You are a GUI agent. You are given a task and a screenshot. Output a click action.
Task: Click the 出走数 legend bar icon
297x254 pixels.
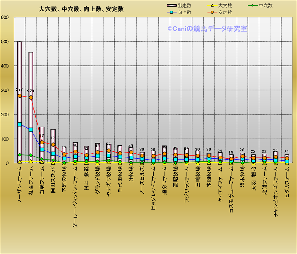click(x=172, y=6)
